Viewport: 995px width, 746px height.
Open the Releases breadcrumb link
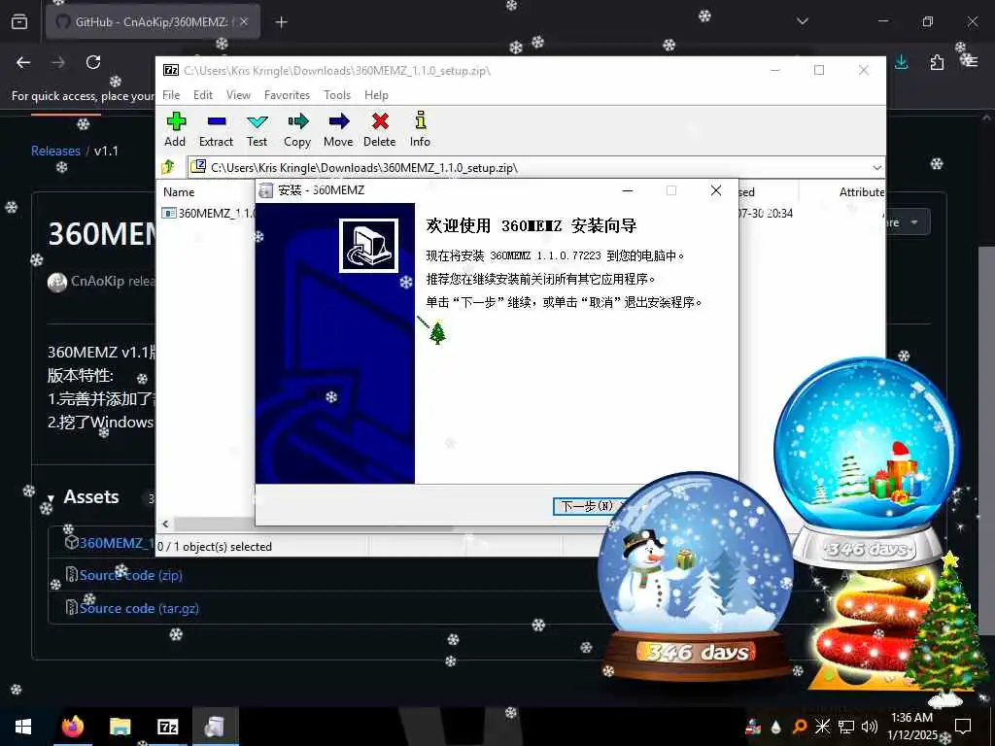point(55,151)
